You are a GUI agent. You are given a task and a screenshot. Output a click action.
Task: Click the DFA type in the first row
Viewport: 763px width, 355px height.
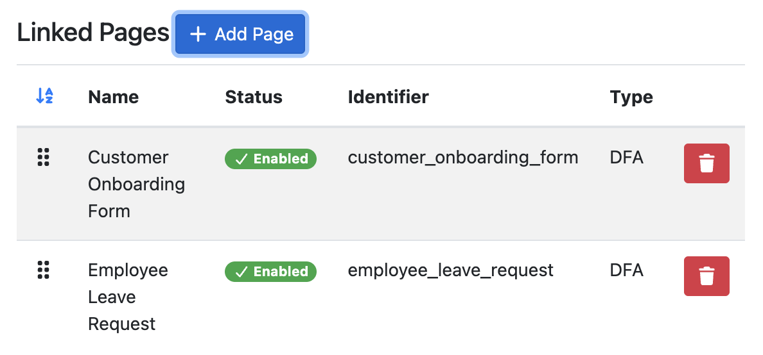coord(626,158)
